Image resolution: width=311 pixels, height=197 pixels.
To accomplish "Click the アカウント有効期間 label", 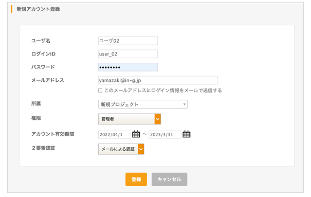I will click(53, 134).
